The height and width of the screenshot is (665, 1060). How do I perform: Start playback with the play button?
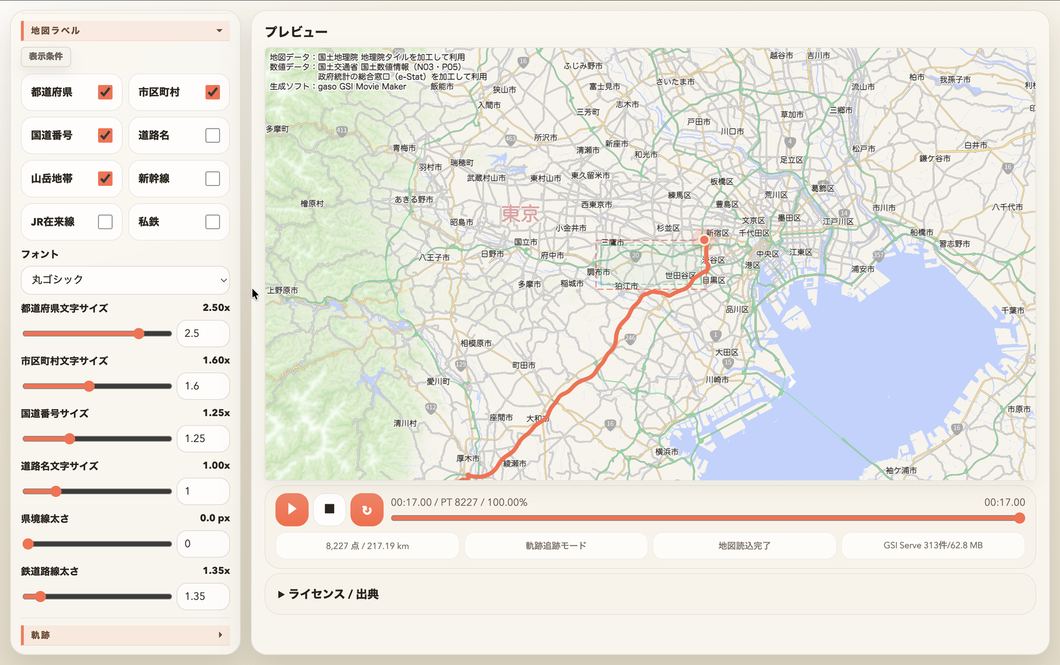(291, 509)
